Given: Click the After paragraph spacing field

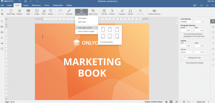Looking at the screenshot, I should [x=201, y=30].
